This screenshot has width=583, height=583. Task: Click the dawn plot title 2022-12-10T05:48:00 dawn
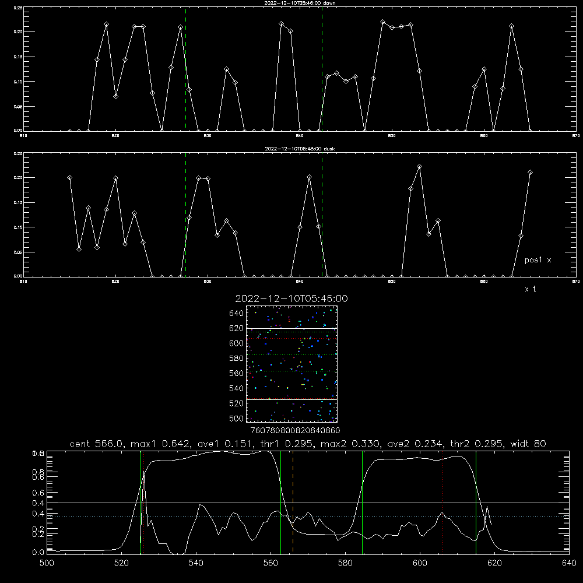pyautogui.click(x=300, y=3)
